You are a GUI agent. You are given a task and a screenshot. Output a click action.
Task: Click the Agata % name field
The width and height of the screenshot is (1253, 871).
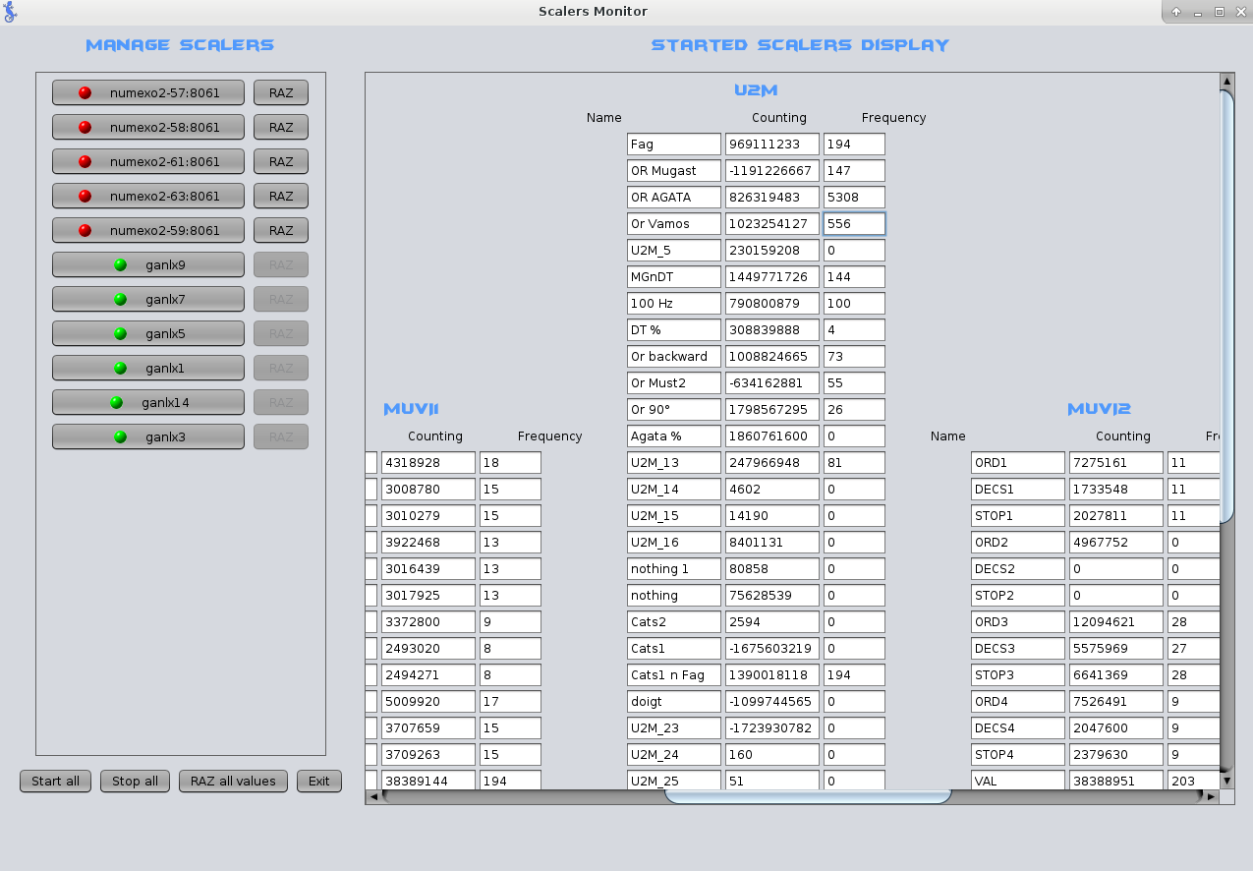point(674,436)
